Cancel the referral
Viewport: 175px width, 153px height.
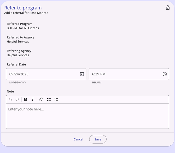pos(78,139)
